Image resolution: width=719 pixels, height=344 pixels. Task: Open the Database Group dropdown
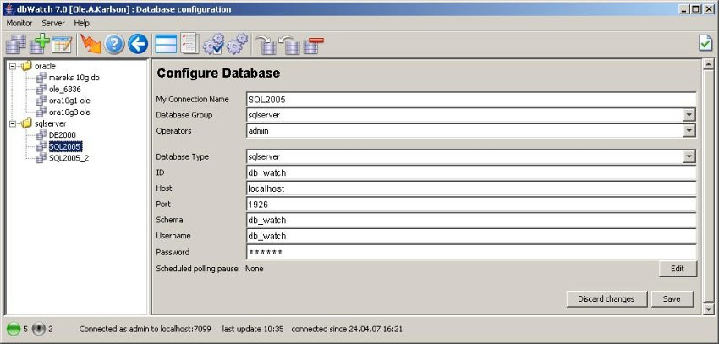click(689, 115)
